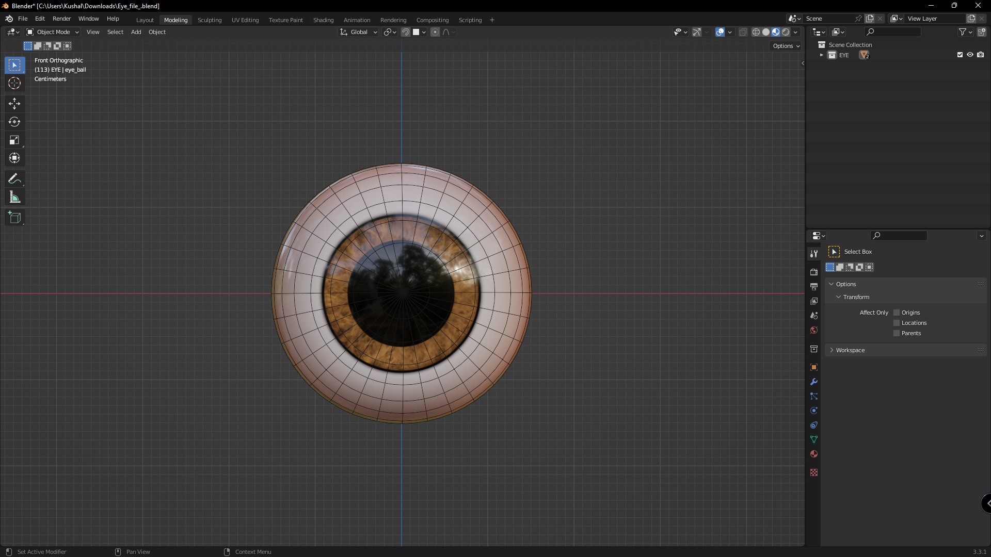
Task: Open the Object Constraints properties tab
Action: [814, 425]
